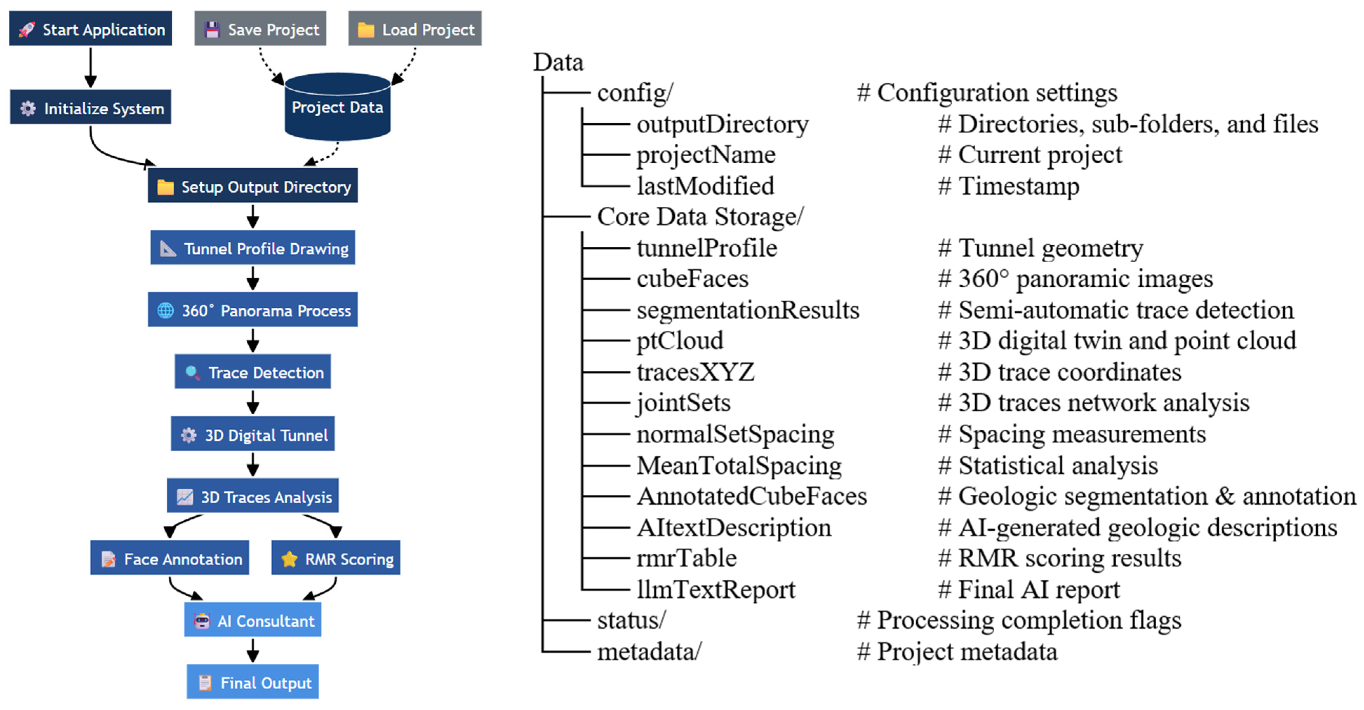Click the Project Data cylinder
The image size is (1364, 710).
[x=337, y=107]
